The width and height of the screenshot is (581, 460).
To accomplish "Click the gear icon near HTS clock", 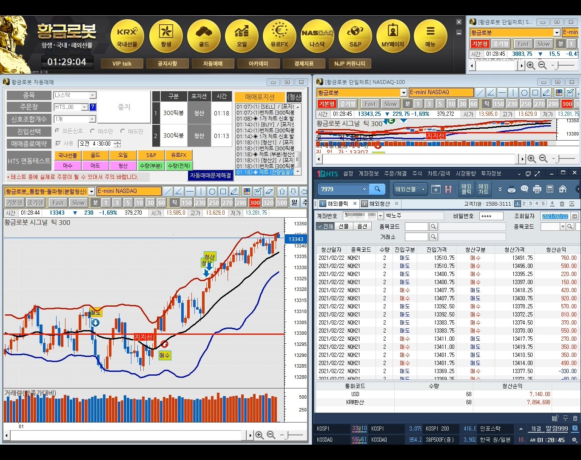I will [575, 440].
